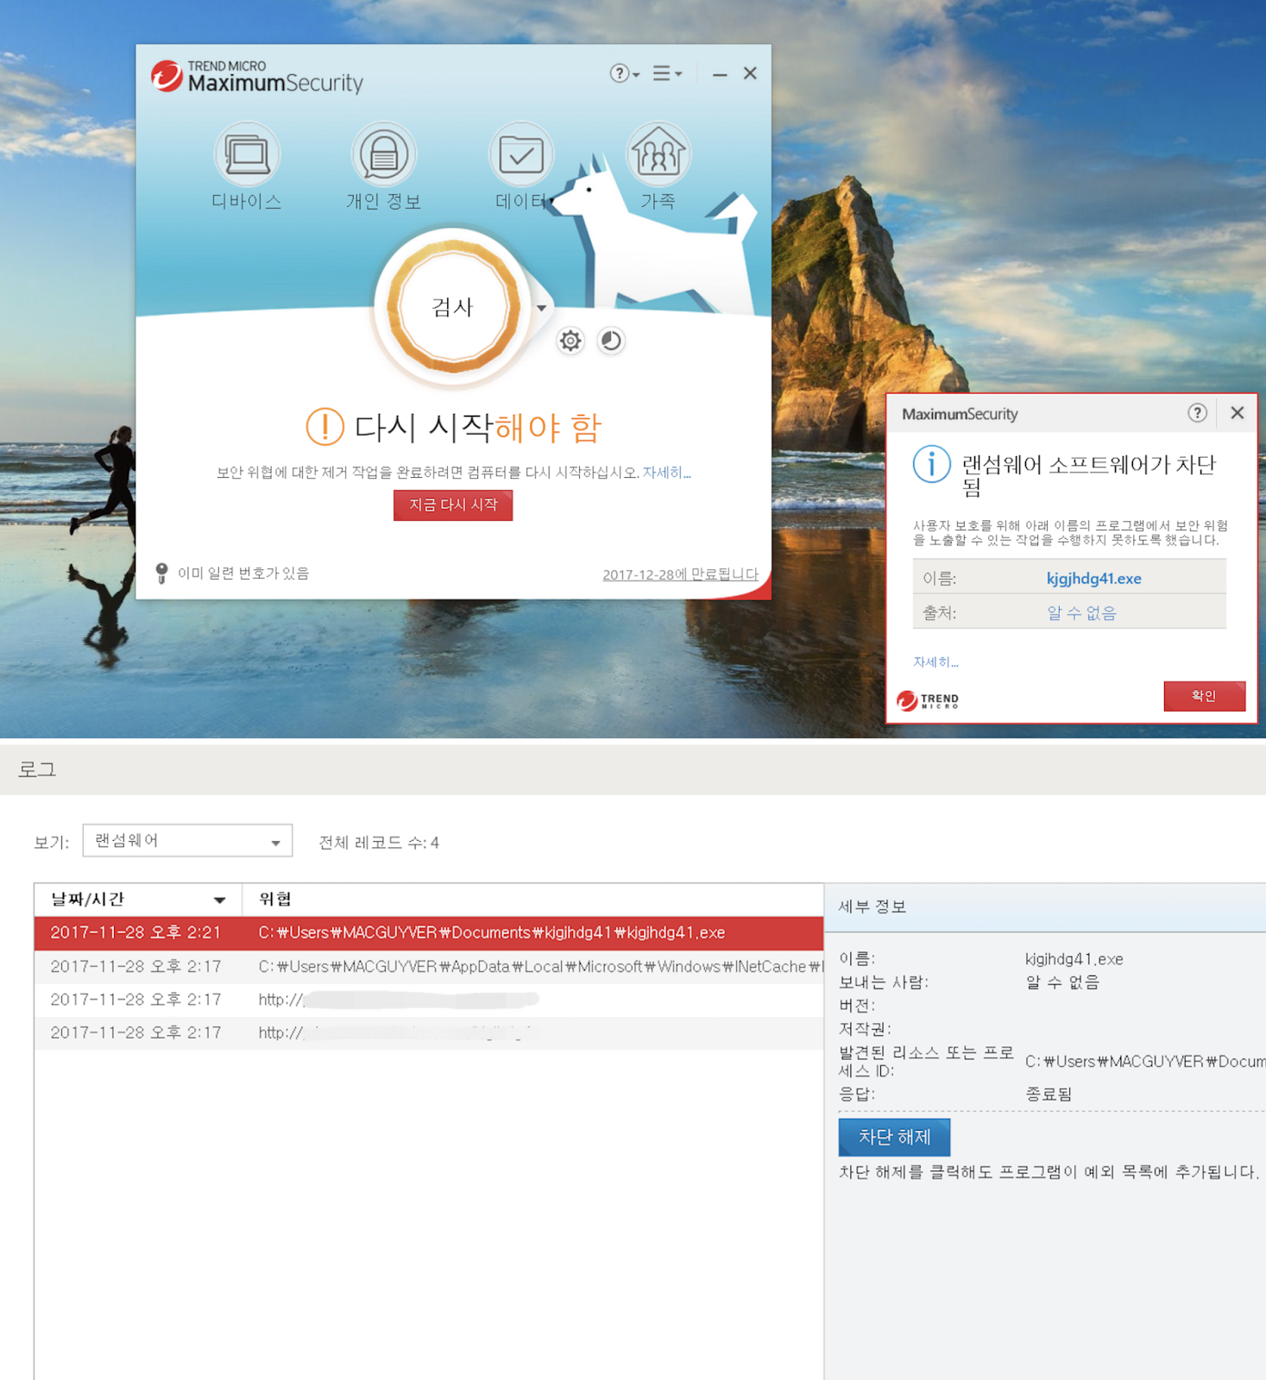The image size is (1266, 1380).
Task: Click the info icon in ransomware popup
Action: pyautogui.click(x=932, y=465)
